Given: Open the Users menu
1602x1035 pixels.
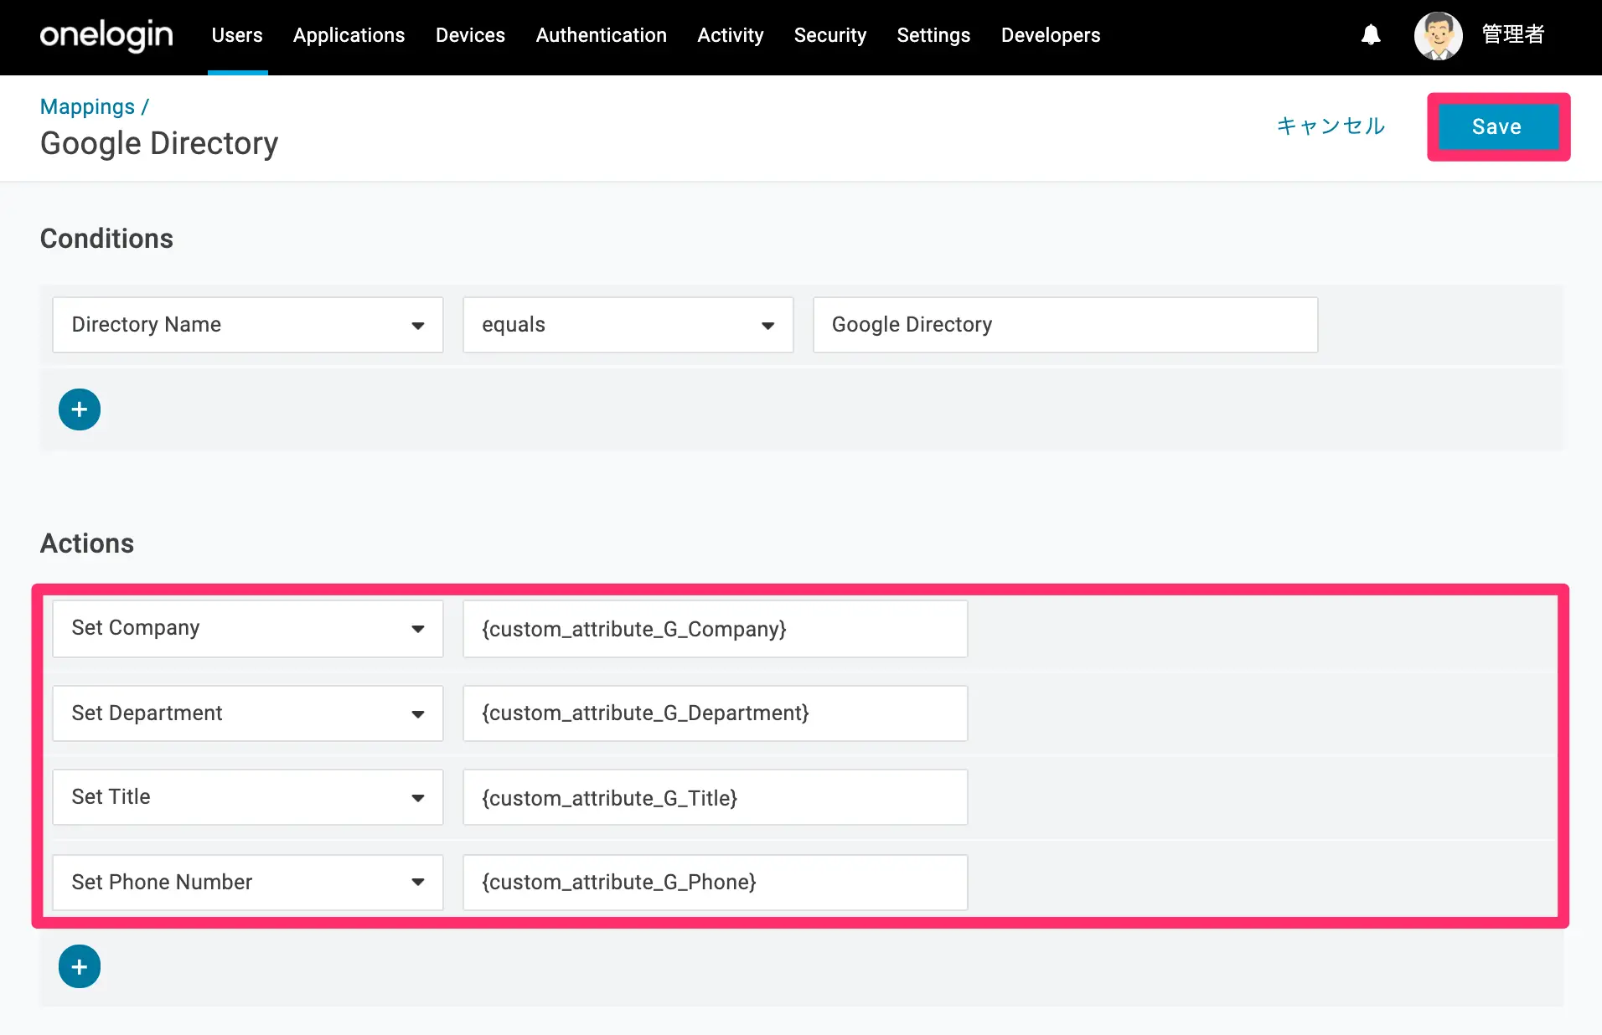Looking at the screenshot, I should click(237, 35).
